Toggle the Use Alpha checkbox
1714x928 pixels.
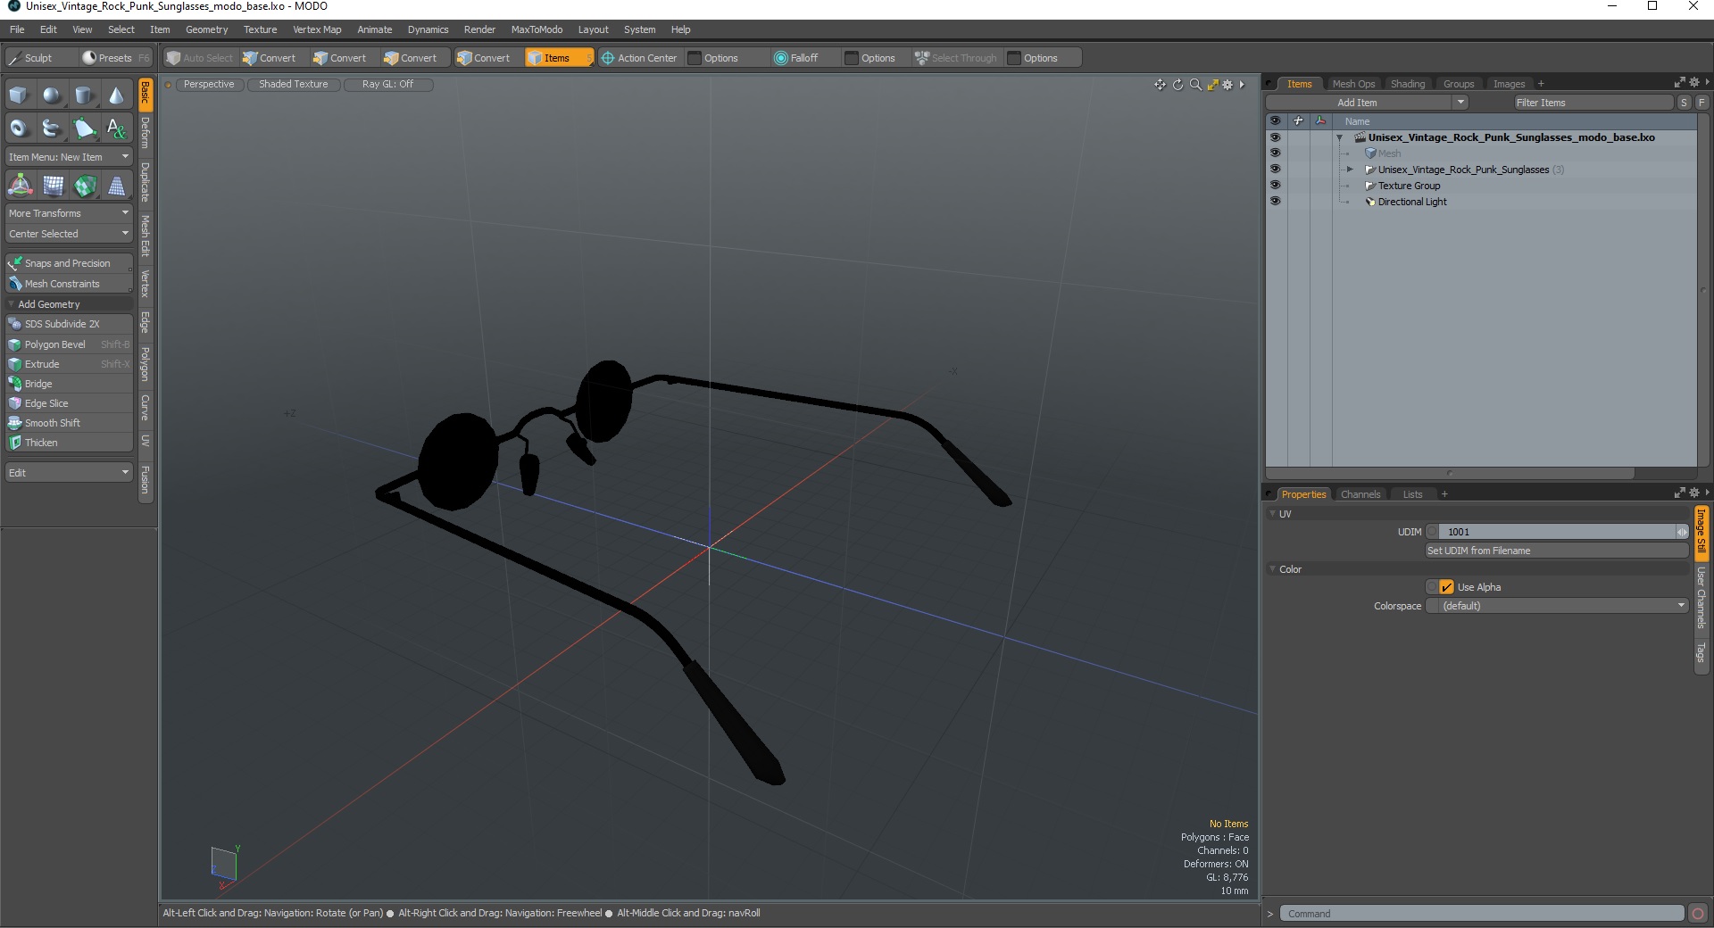coord(1446,587)
